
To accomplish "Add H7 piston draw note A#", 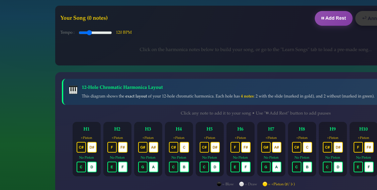I will click(x=277, y=147).
